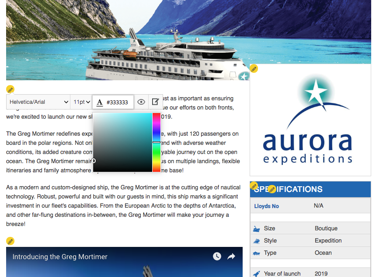Click inside the color saturation picker area

point(122,142)
